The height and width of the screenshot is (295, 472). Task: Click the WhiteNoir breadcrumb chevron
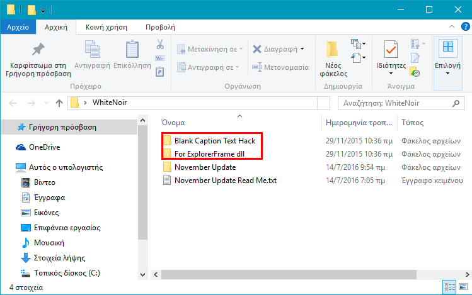(x=85, y=103)
